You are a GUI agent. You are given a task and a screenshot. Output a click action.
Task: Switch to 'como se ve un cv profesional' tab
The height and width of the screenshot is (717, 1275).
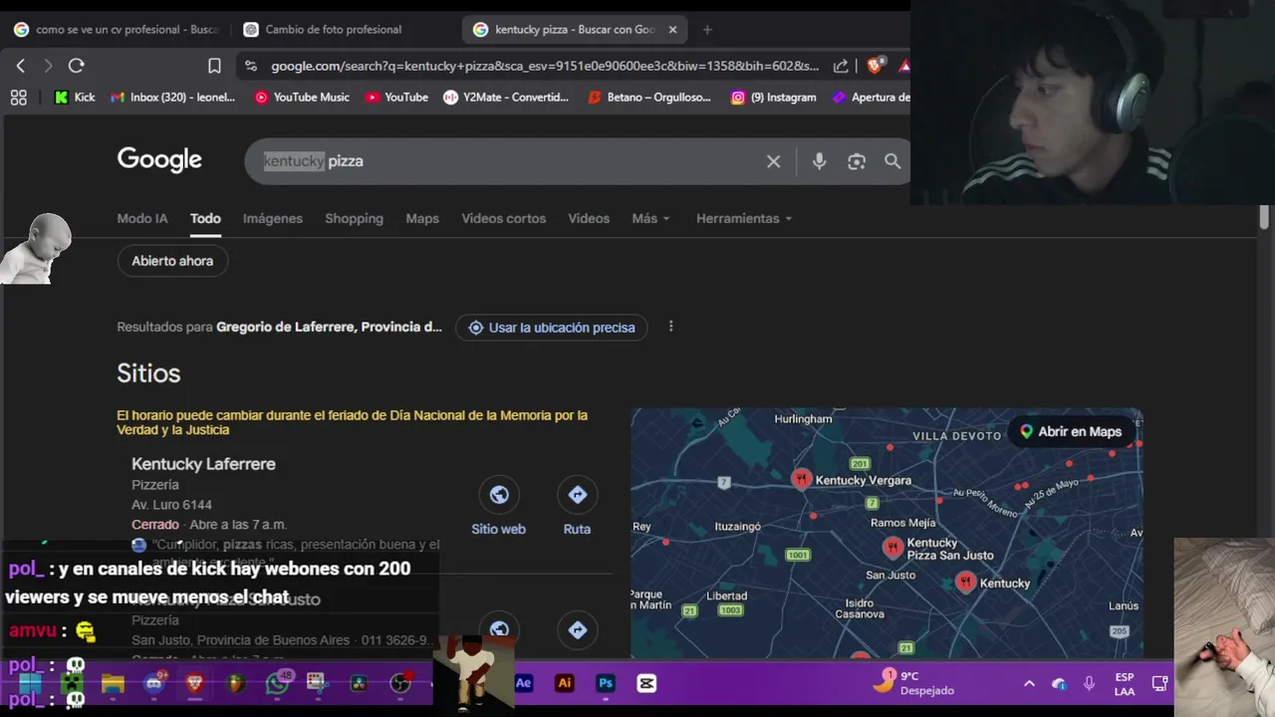(116, 30)
